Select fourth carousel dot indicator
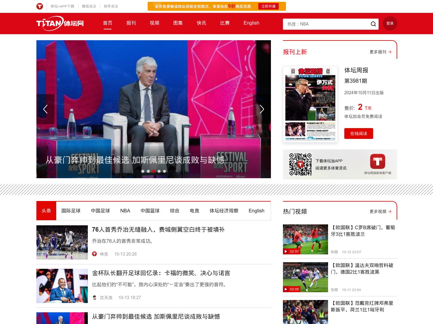The height and width of the screenshot is (324, 433). click(x=159, y=171)
